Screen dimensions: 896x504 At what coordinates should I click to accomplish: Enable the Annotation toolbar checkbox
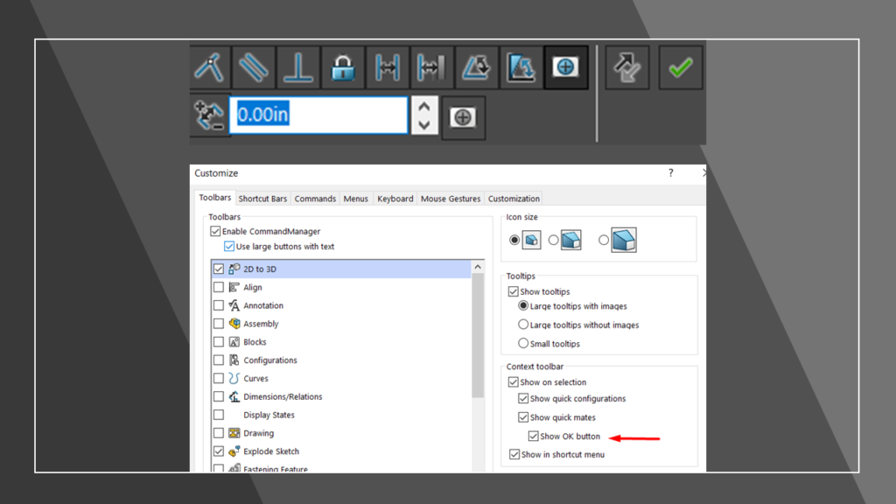[x=219, y=305]
